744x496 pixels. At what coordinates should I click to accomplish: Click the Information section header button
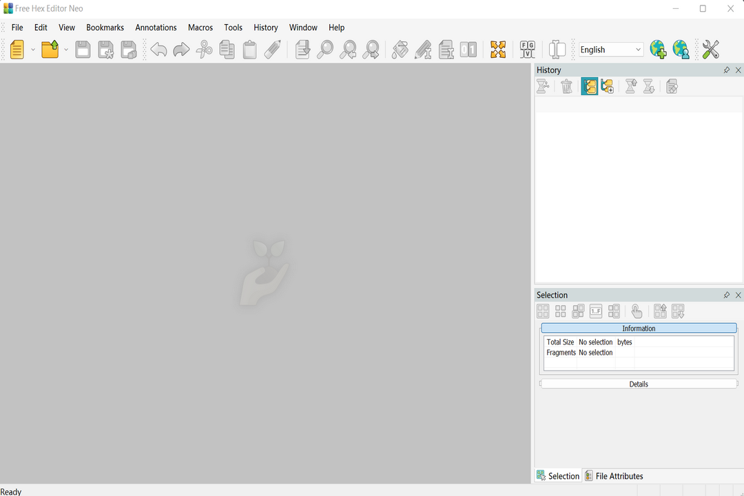[639, 329]
